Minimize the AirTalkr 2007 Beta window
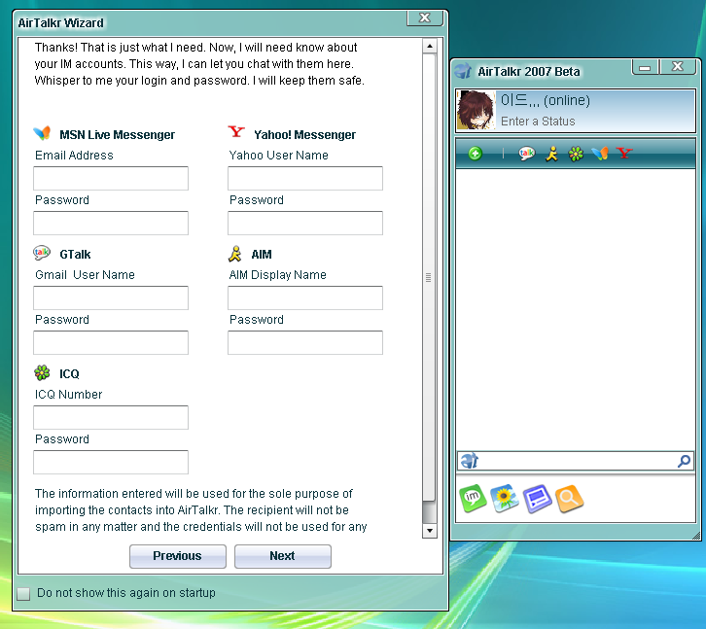706x629 pixels. click(645, 67)
